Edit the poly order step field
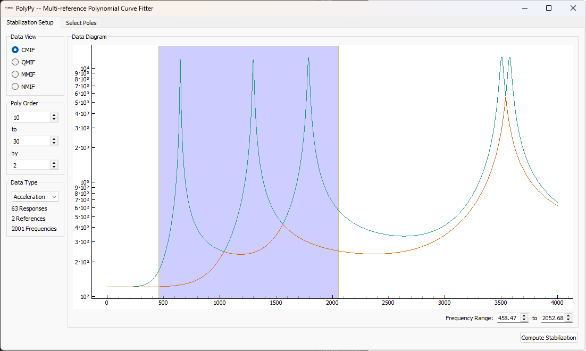The width and height of the screenshot is (586, 351). tap(29, 165)
